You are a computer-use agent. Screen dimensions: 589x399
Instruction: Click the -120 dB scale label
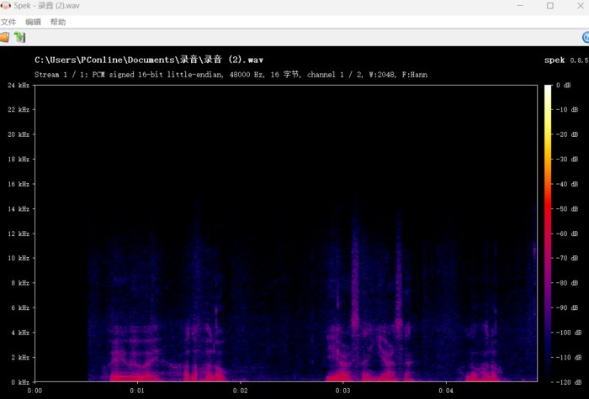click(x=569, y=382)
